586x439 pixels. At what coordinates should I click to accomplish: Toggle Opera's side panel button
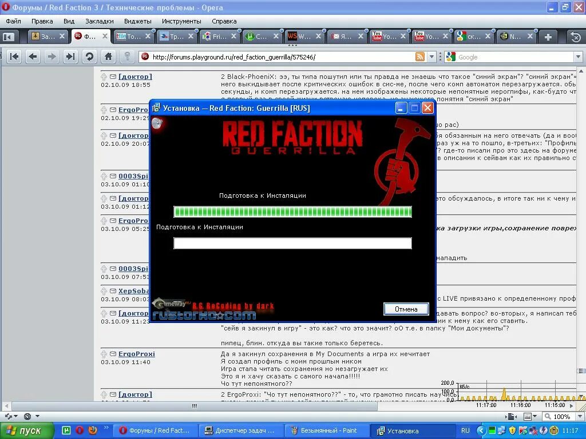tap(8, 37)
